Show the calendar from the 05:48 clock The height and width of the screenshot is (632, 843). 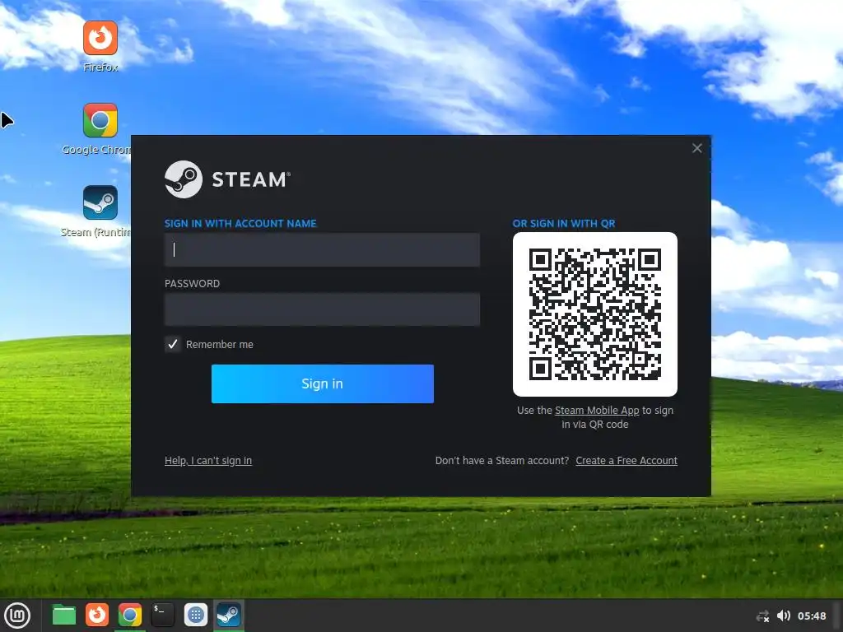point(812,616)
